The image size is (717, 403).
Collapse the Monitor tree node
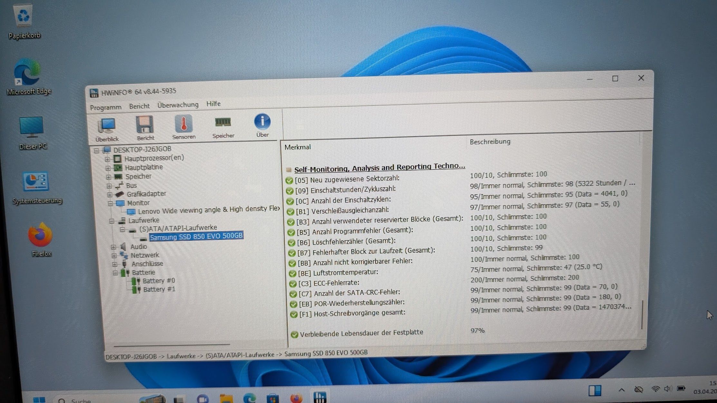110,203
